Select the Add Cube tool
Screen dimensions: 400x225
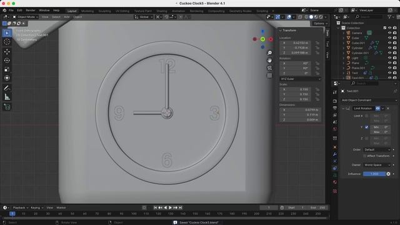pos(7,107)
